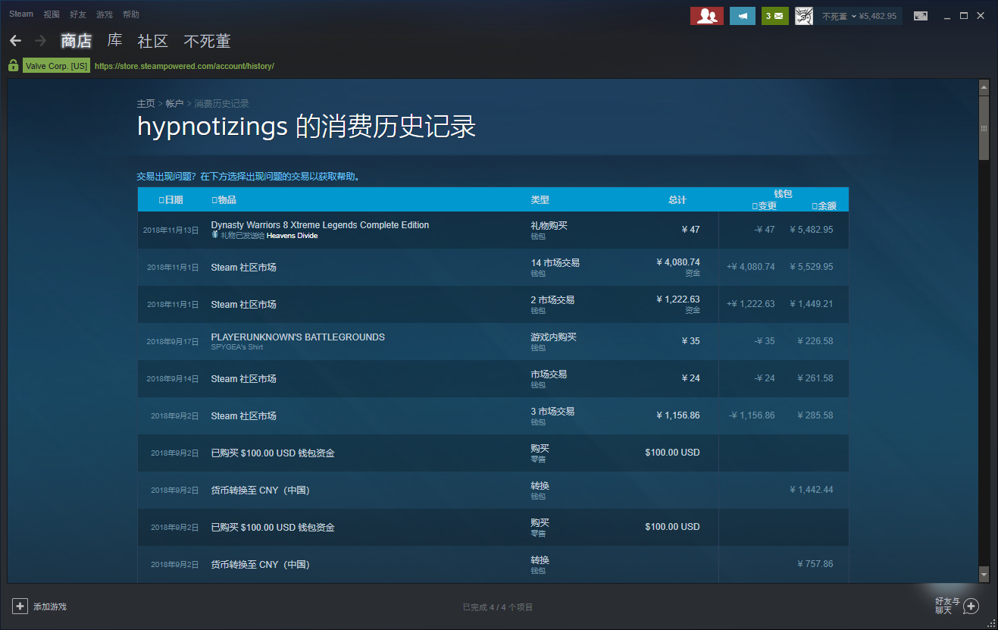
Task: Switch to the 社区 tab
Action: tap(153, 41)
